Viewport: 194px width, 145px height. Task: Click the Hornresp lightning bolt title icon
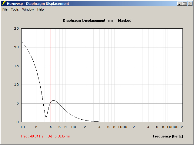coord(4,4)
